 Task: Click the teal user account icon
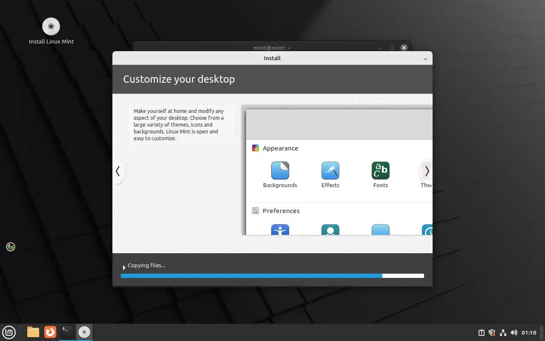[330, 230]
